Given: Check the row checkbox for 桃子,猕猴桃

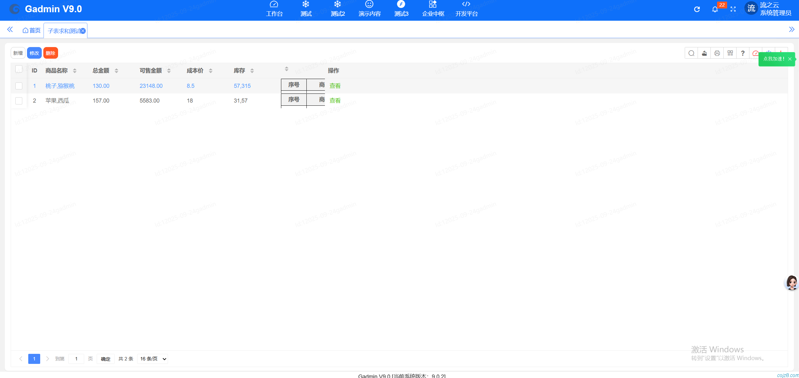Looking at the screenshot, I should coord(19,86).
